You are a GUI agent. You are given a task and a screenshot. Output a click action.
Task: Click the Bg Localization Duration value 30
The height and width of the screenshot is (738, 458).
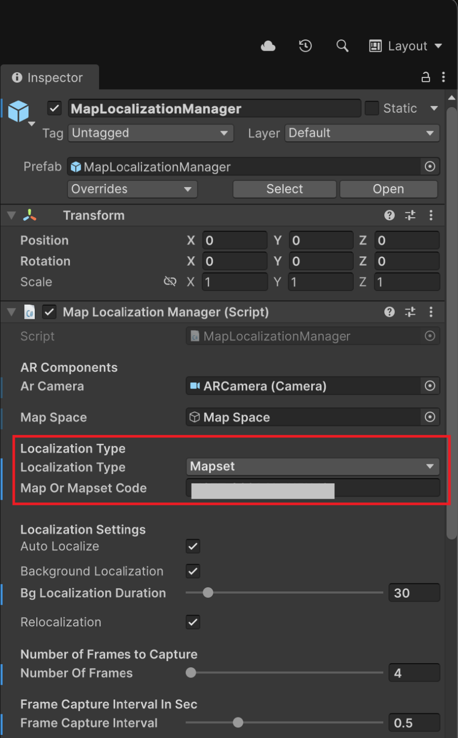[x=414, y=593]
